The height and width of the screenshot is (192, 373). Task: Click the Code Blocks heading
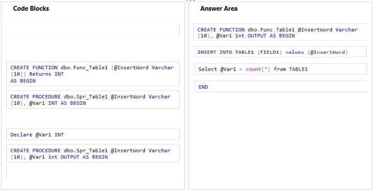coord(31,9)
